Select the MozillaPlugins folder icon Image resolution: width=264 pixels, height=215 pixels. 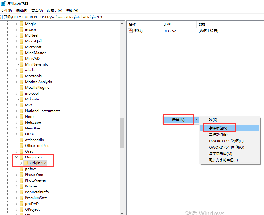click(22, 87)
